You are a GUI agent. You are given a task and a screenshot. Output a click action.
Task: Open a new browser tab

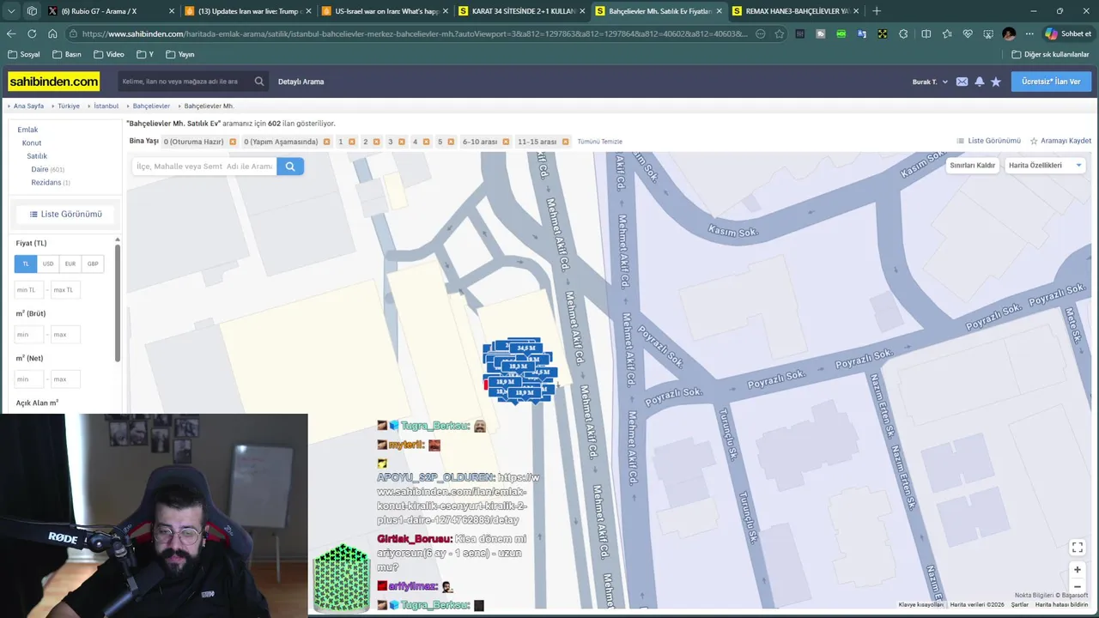click(876, 11)
